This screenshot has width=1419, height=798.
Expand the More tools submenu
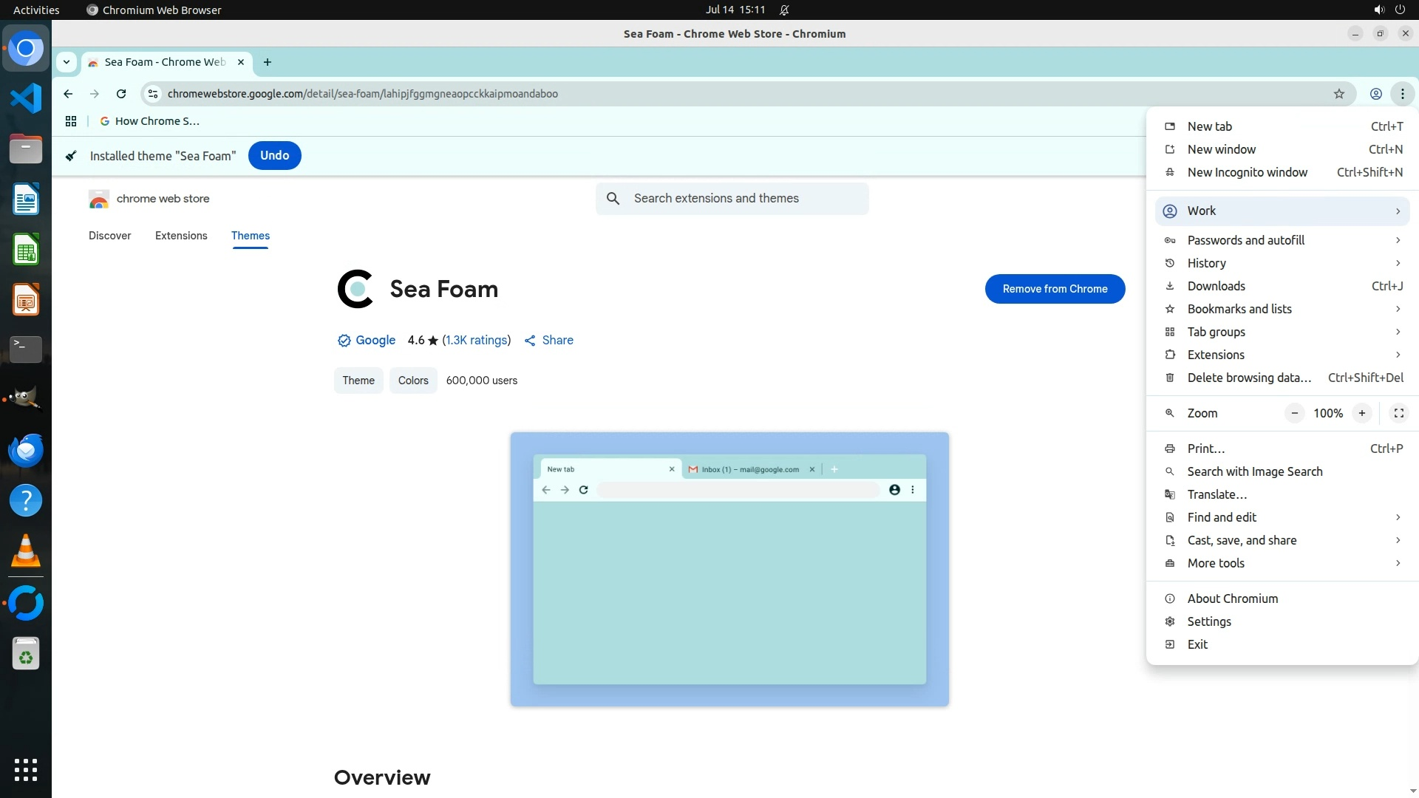[x=1282, y=563]
